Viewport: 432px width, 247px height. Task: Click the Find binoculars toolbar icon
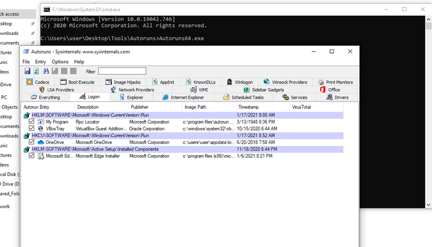tap(46, 71)
